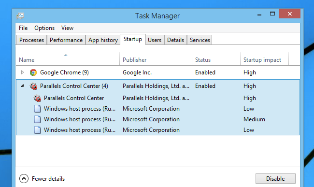Click High impact in Google Chrome row

[x=250, y=72]
